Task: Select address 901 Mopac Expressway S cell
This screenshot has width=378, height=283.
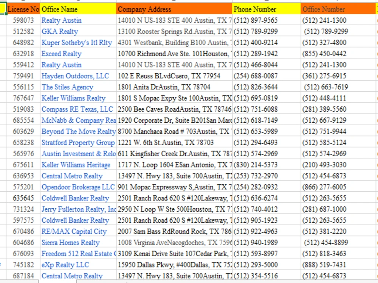Action: (x=174, y=187)
